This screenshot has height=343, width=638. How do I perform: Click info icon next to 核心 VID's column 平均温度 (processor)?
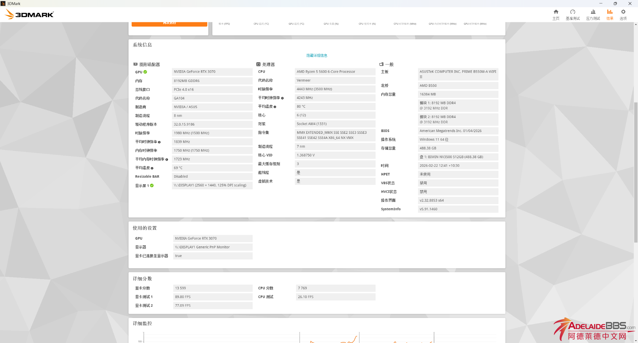point(275,107)
